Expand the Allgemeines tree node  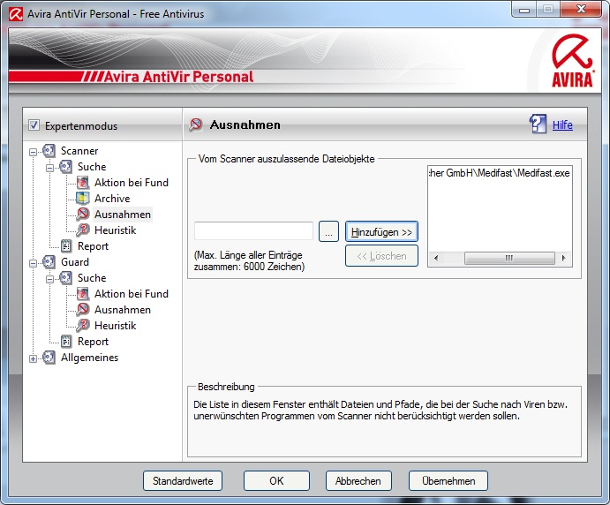33,358
